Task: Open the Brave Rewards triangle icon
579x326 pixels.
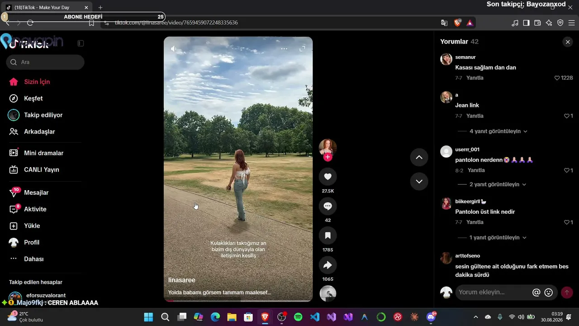Action: pos(470,23)
